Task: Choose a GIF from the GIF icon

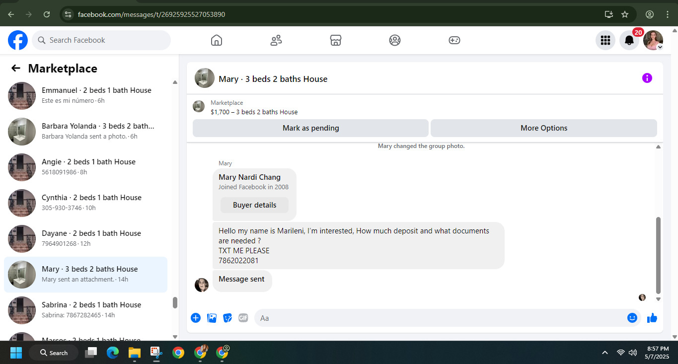Action: 243,318
